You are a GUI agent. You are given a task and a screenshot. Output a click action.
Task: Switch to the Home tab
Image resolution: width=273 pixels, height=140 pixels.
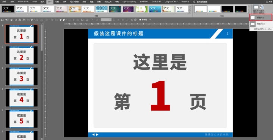point(12,2)
